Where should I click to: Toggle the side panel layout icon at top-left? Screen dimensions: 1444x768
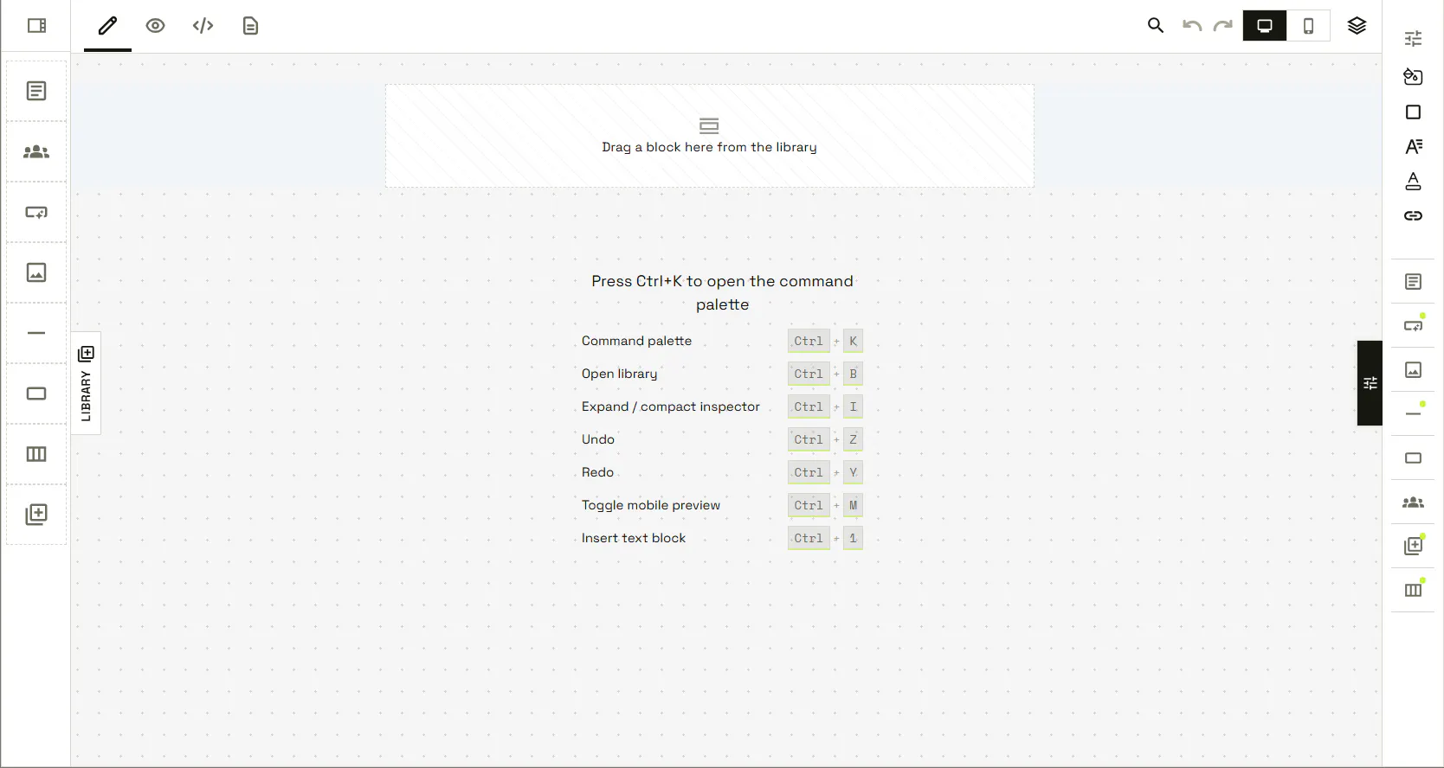(36, 26)
